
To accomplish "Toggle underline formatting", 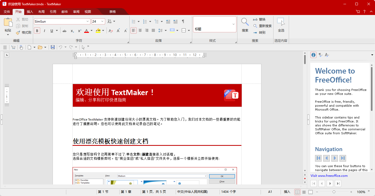I will pyautogui.click(x=52, y=31).
